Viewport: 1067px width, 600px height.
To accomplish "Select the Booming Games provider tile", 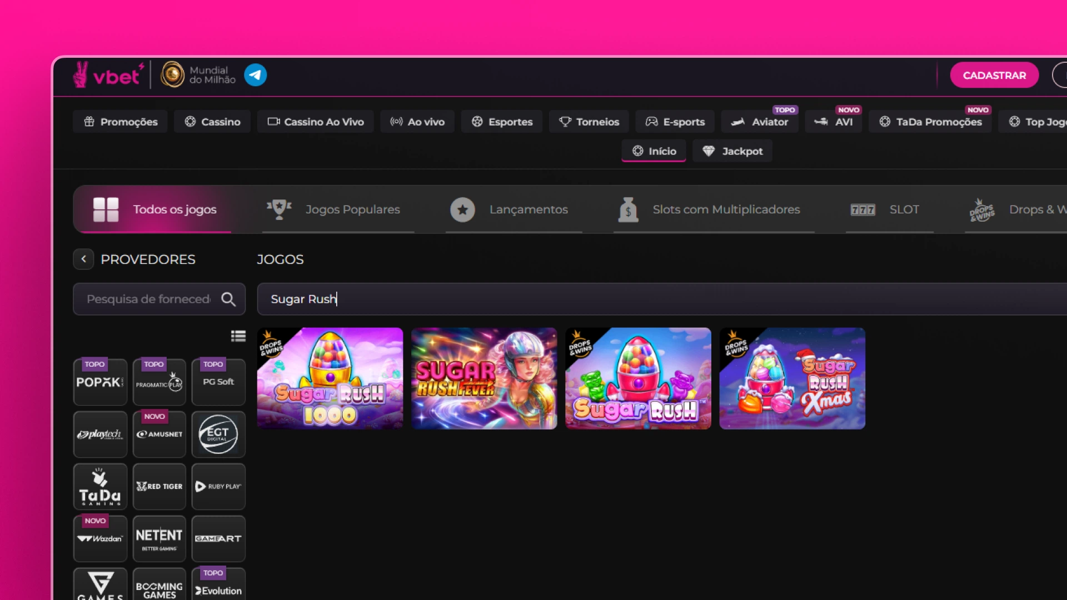I will coord(159,584).
